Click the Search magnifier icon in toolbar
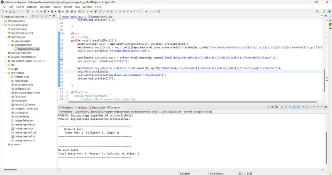 pos(317,12)
